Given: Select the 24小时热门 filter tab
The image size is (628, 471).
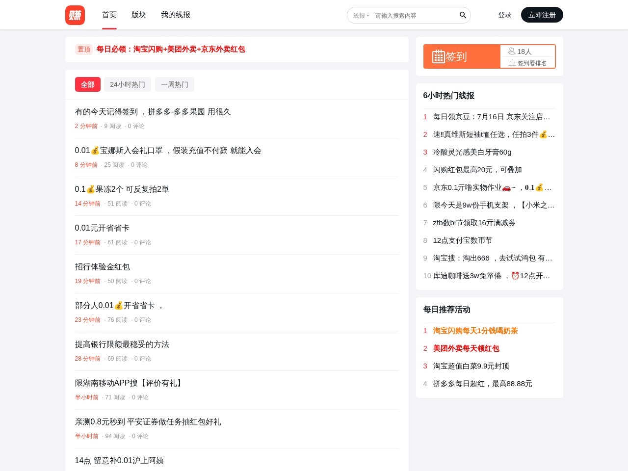Looking at the screenshot, I should 128,84.
